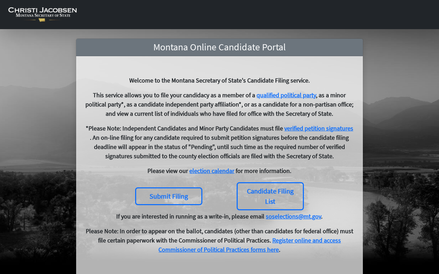Viewport: 439px width, 274px height.
Task: Click the 'Please view our' text
Action: point(168,171)
